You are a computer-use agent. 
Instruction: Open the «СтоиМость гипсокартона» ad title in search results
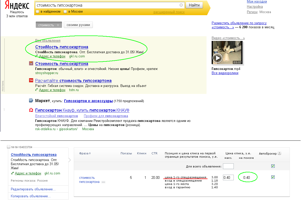pyautogui.click(x=62, y=47)
